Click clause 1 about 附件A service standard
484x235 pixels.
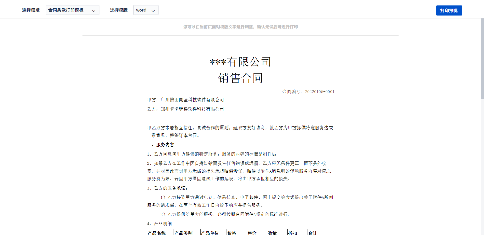click(x=213, y=154)
